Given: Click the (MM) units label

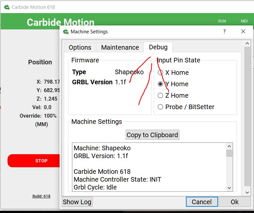Looking at the screenshot, I should [x=42, y=124].
